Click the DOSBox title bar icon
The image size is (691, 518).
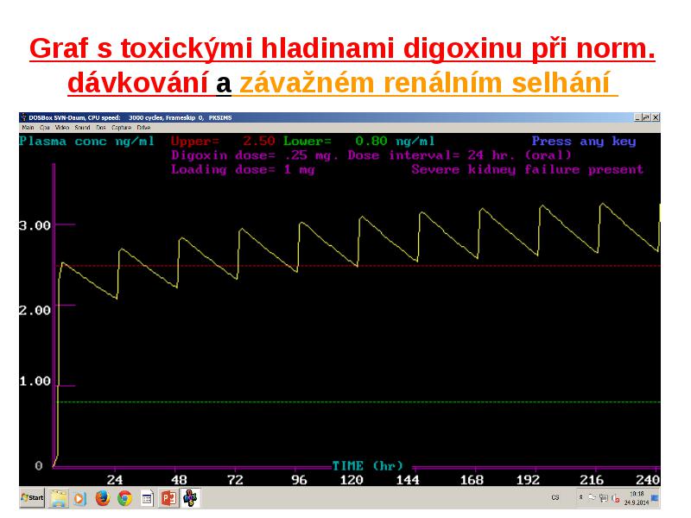point(24,117)
